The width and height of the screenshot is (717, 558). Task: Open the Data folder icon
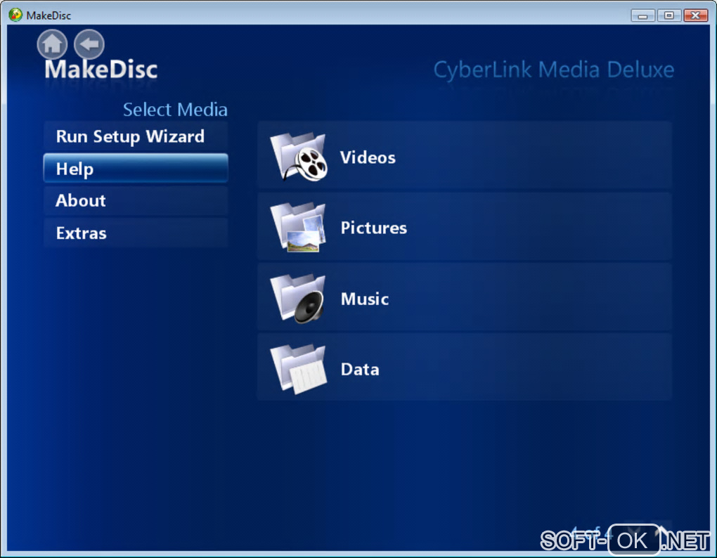point(299,369)
